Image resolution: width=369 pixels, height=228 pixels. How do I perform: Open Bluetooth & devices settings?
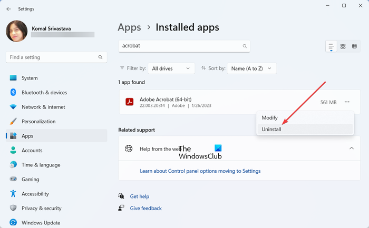[x=44, y=93]
